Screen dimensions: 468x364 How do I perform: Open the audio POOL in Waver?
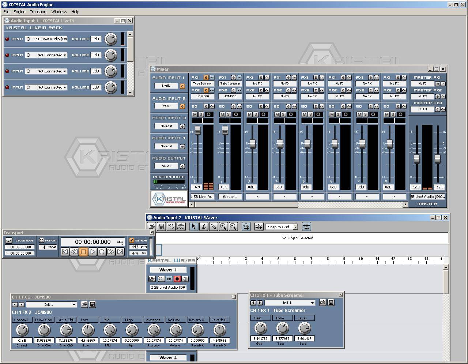coord(181,227)
